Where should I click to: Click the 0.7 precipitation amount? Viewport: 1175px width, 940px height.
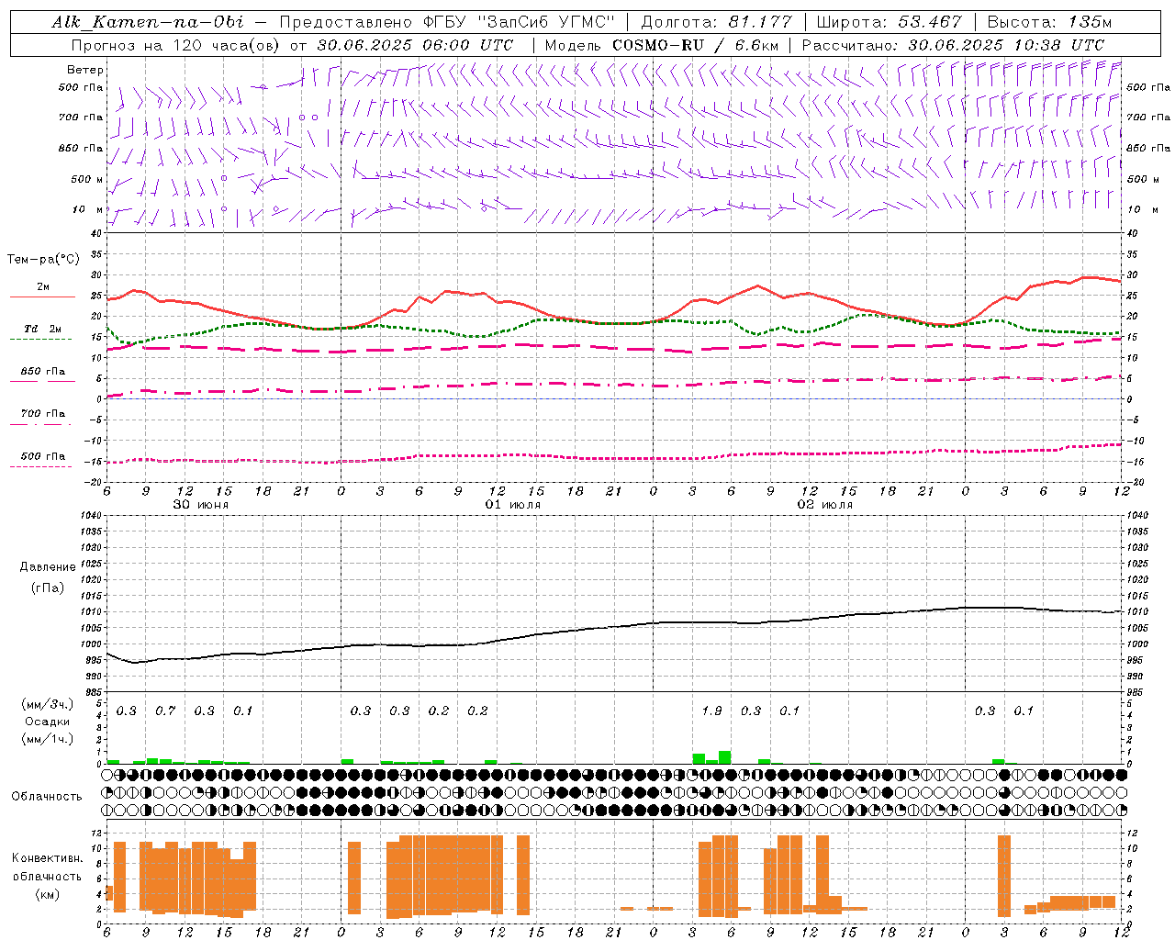[x=165, y=711]
